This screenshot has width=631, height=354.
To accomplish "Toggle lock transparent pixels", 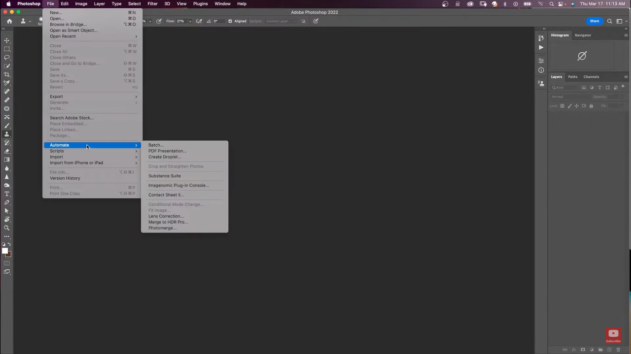I will click(x=562, y=106).
